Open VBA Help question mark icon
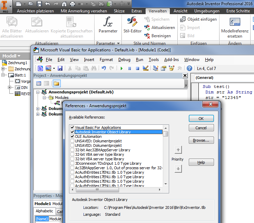Viewport: 254px width, 223px height. (189, 68)
